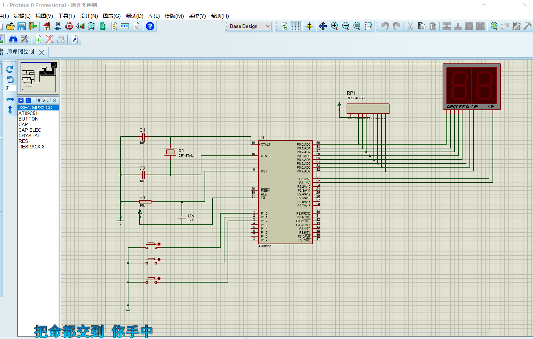Screen dimensions: 533x339
Task: Select RESPACK-8 in device list
Action: [x=38, y=147]
